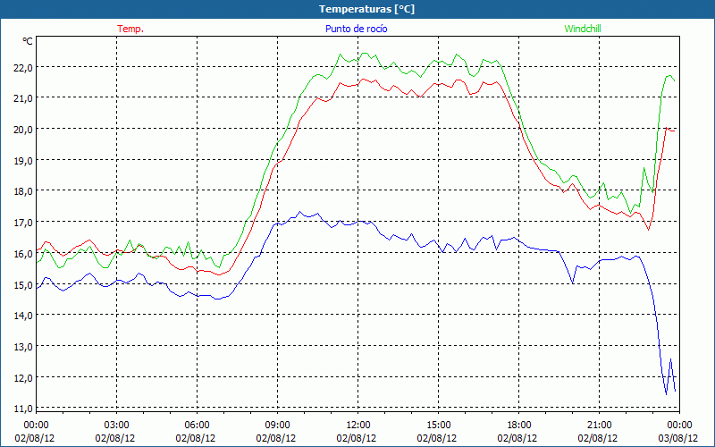Image resolution: width=715 pixels, height=447 pixels.
Task: Click the 06:00 time axis label
Action: 197,426
